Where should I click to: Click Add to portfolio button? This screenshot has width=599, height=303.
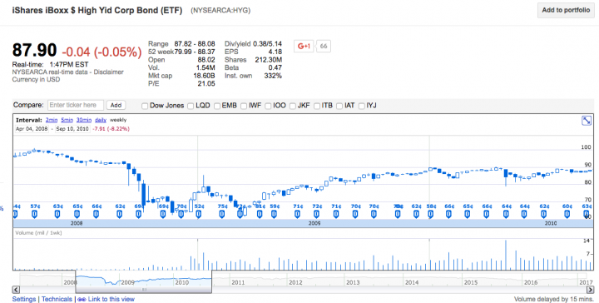pyautogui.click(x=566, y=10)
